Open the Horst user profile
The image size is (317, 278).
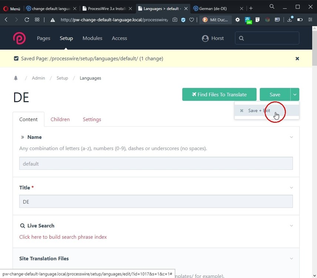tap(213, 38)
